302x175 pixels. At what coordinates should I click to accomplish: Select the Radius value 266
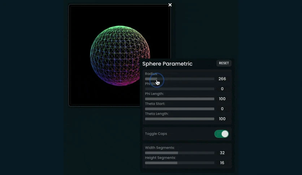[222, 79]
